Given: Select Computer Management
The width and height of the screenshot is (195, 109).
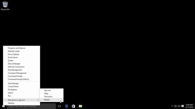Looking at the screenshot, I should (x=22, y=73).
